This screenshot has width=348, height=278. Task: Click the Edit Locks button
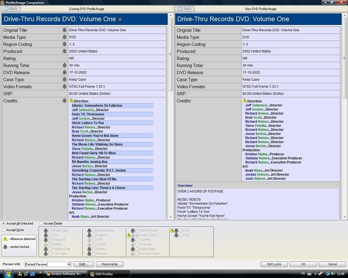pyautogui.click(x=274, y=264)
